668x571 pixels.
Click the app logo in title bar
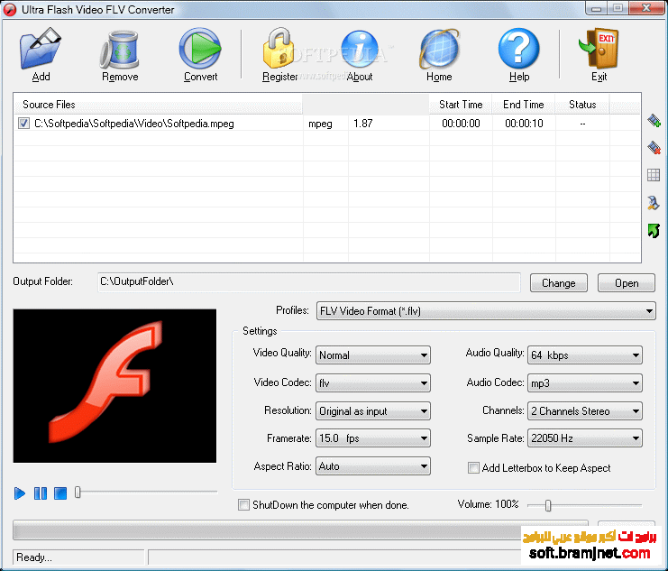point(10,9)
